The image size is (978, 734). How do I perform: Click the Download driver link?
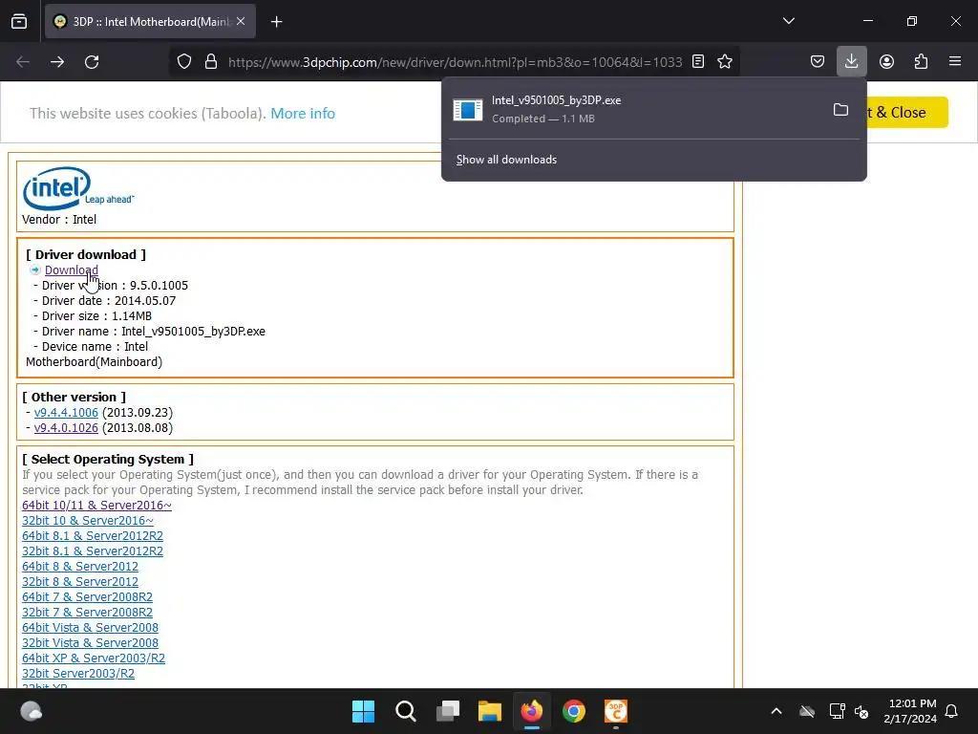tap(71, 270)
